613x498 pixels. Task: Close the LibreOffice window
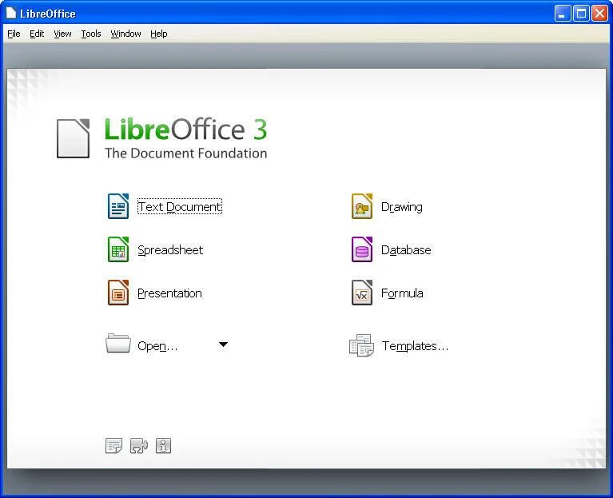(x=599, y=14)
